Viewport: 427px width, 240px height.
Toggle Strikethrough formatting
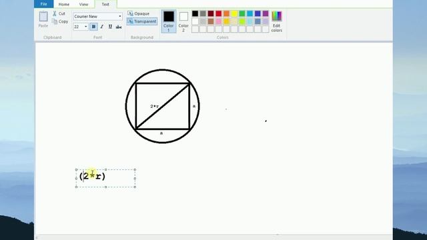119,27
